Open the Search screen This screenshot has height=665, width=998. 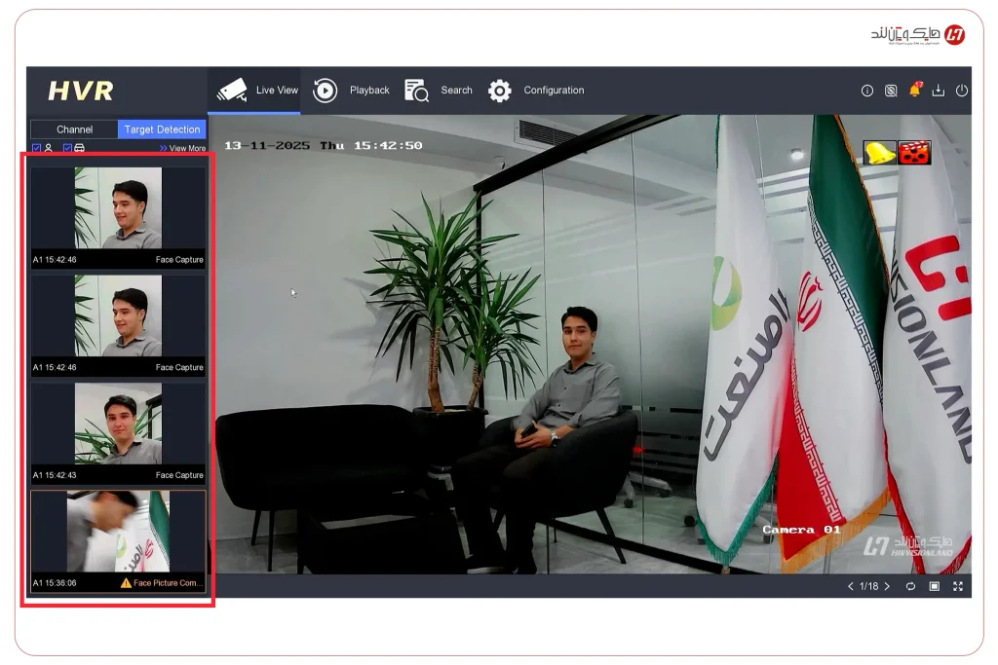click(x=456, y=90)
